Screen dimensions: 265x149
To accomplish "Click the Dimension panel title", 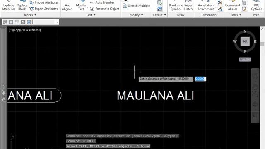I will [x=209, y=15].
